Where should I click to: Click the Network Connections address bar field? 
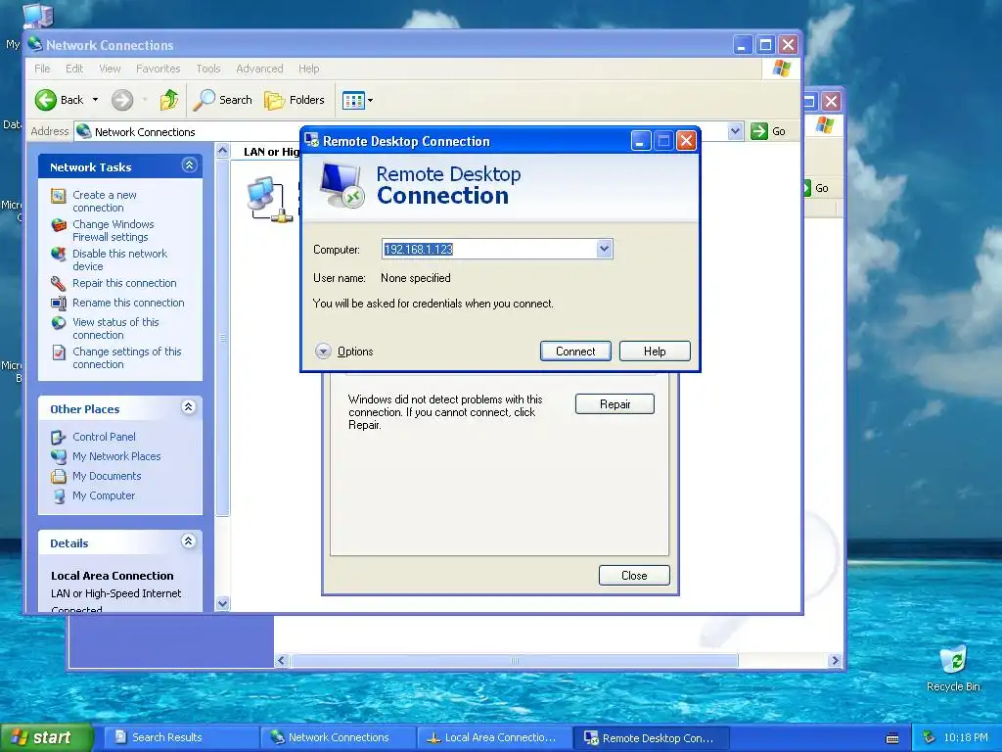(x=408, y=132)
